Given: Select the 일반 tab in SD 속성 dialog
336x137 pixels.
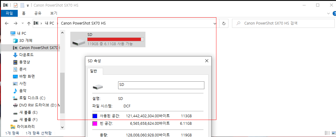Looking at the screenshot, I should coord(95,71).
